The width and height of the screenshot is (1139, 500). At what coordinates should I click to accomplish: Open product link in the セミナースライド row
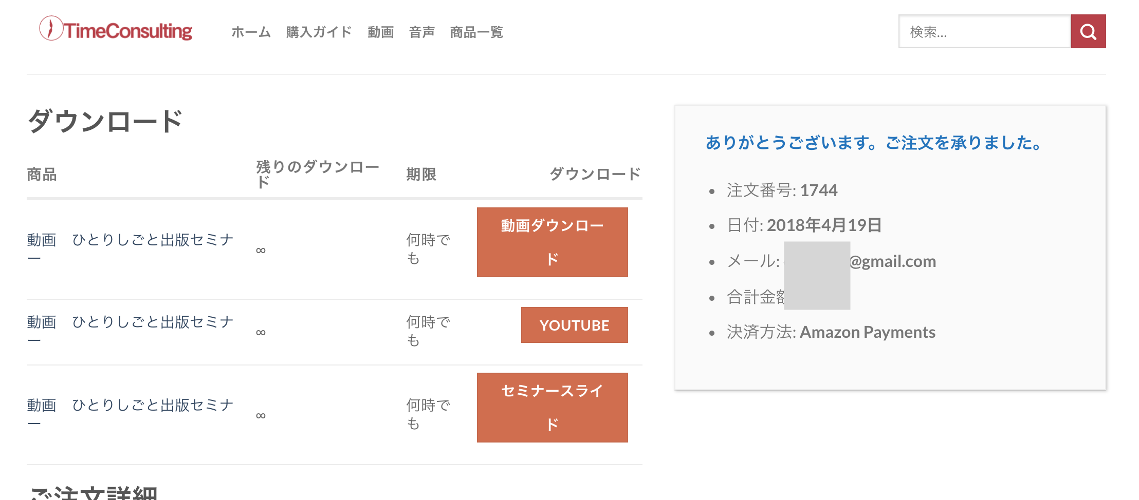point(130,406)
